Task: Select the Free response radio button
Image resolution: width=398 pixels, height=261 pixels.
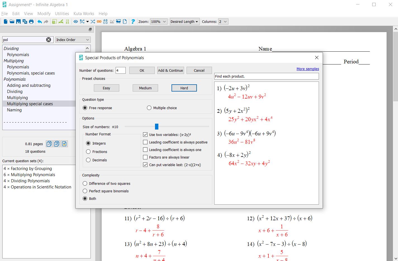Action: click(x=85, y=108)
